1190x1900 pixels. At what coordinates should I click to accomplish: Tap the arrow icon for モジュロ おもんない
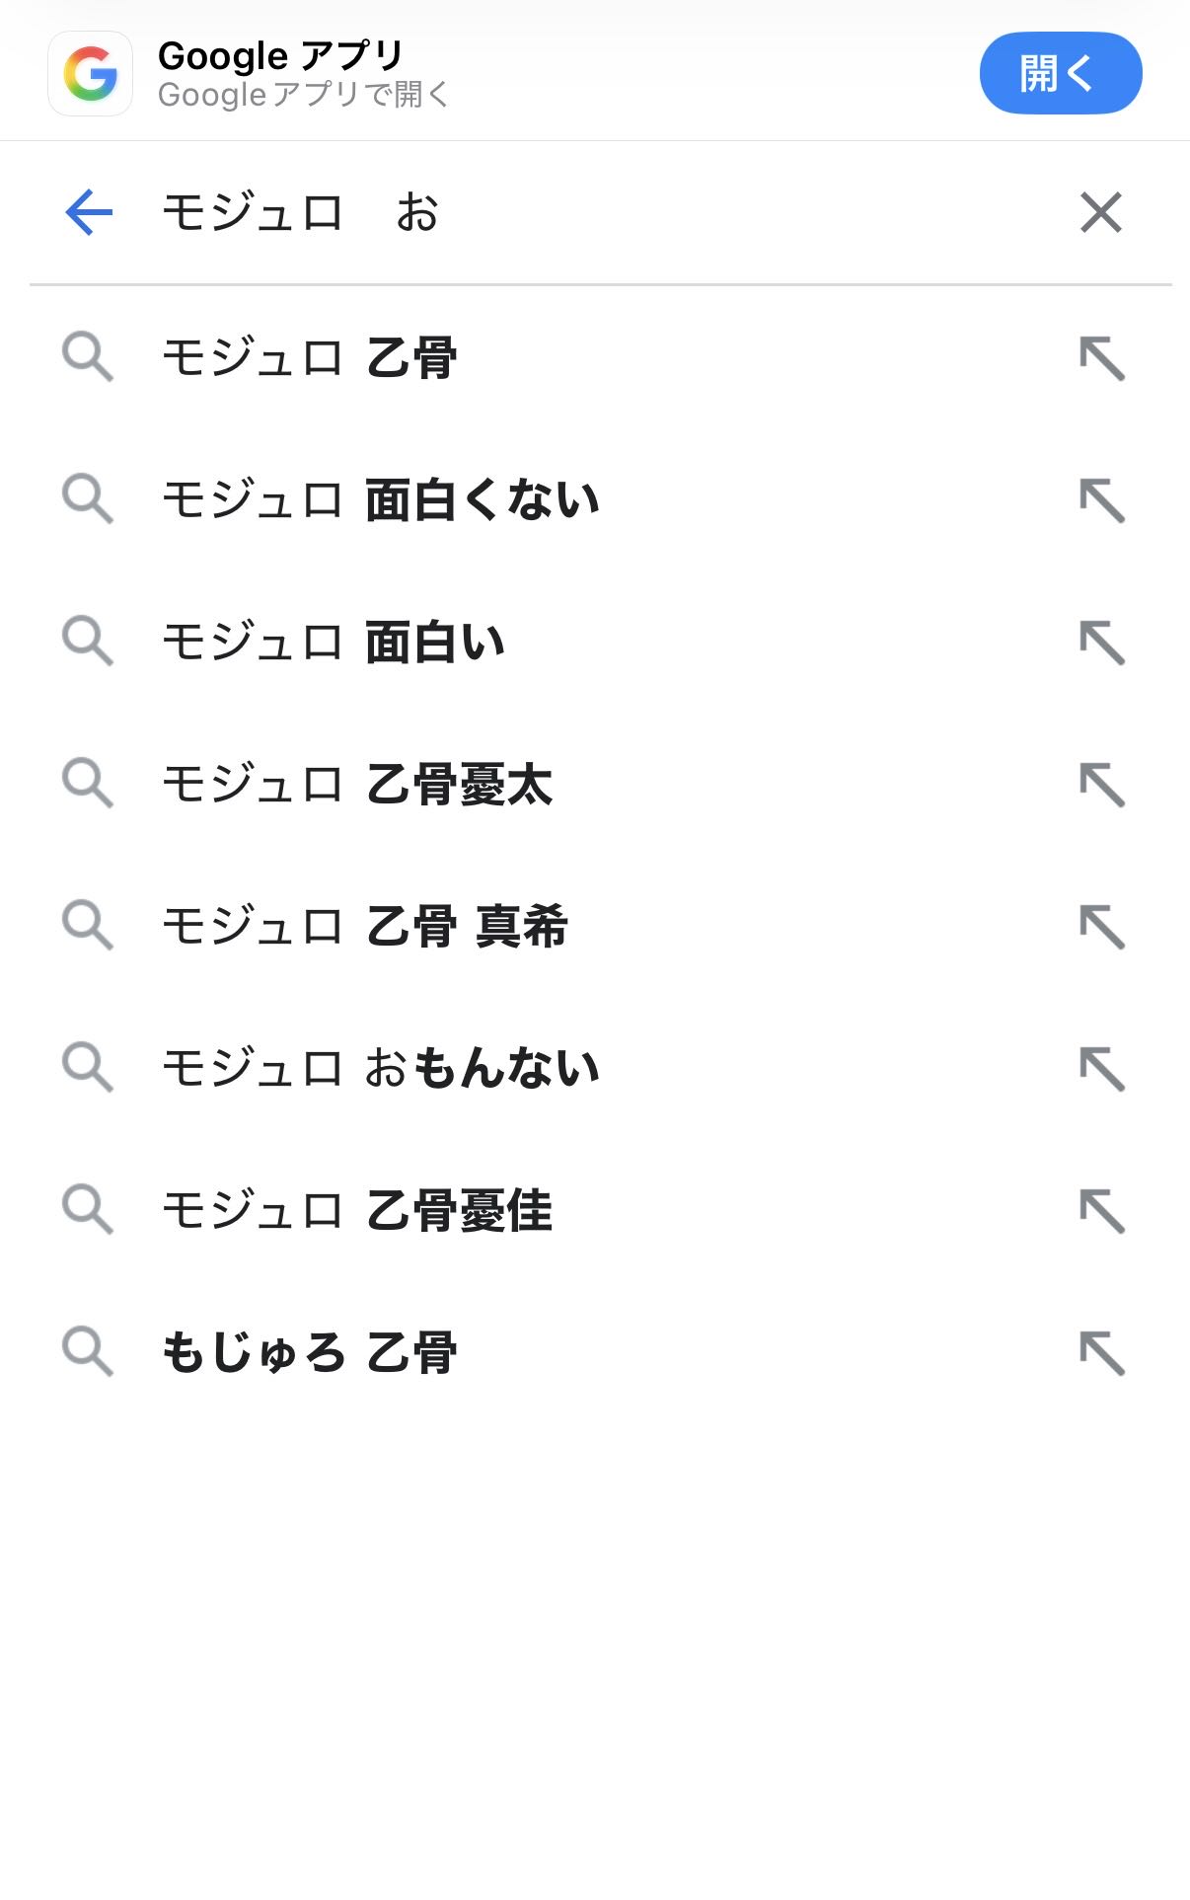1102,1069
